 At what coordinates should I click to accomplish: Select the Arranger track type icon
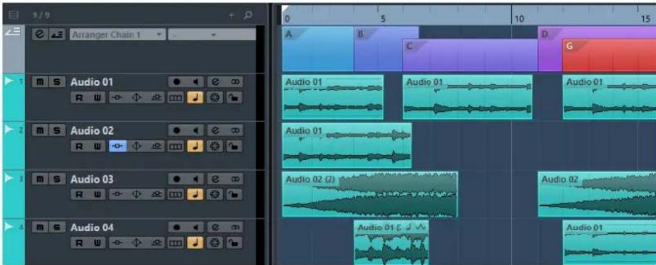coord(13,32)
